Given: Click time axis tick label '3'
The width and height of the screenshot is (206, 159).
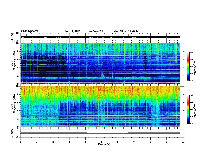Looking at the screenshot, I should pos(69,142).
